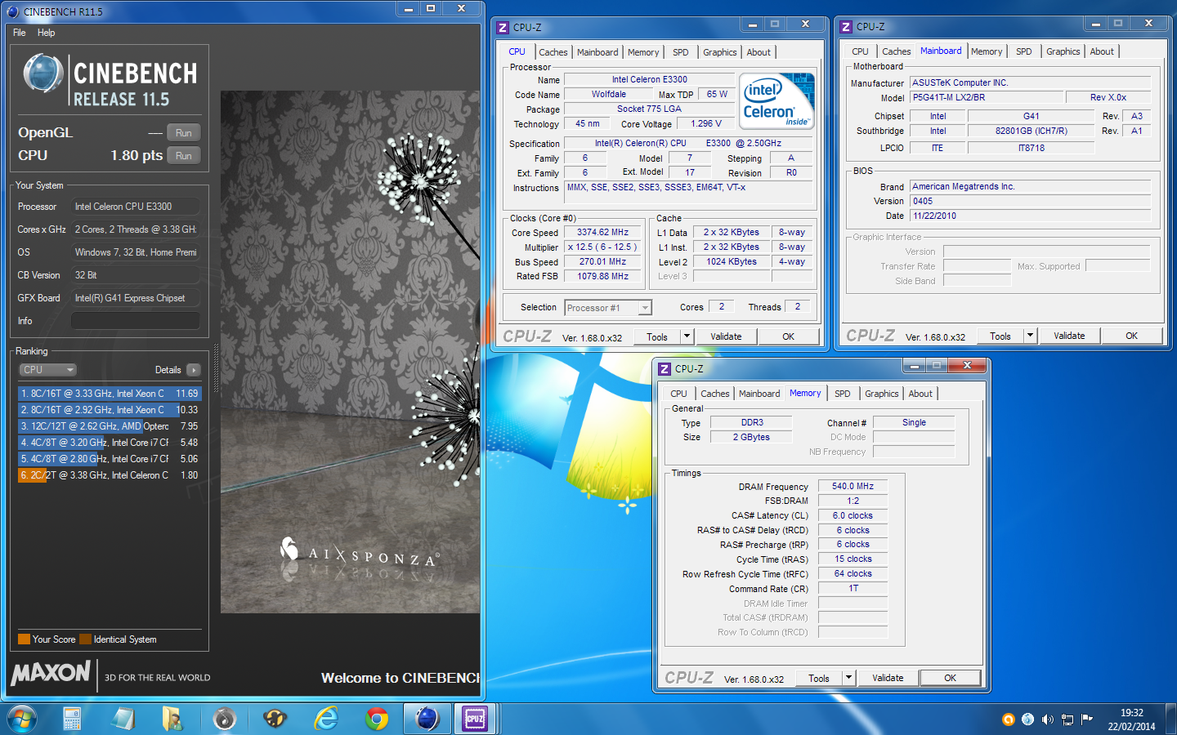Launch Calculator from the taskbar
This screenshot has width=1177, height=735.
coord(72,719)
